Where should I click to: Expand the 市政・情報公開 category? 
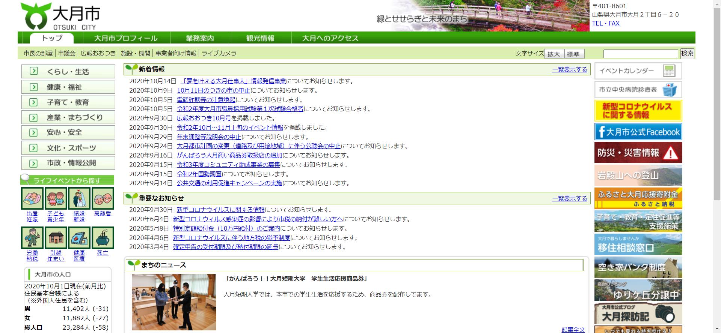coord(68,163)
